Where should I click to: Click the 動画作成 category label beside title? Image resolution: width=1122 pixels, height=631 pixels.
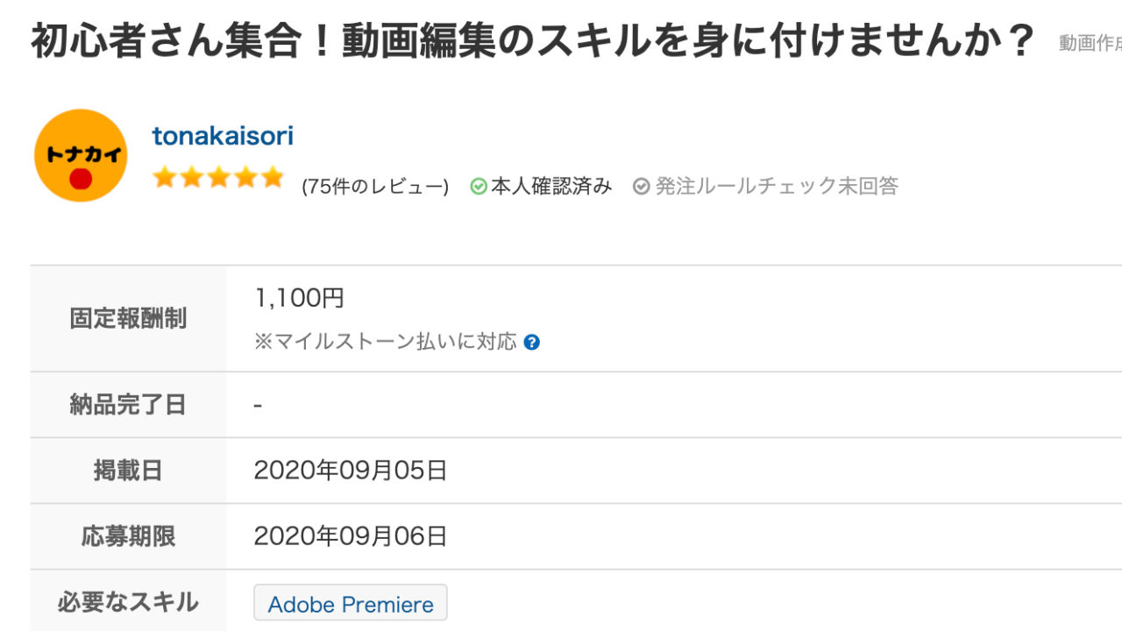[x=1090, y=44]
